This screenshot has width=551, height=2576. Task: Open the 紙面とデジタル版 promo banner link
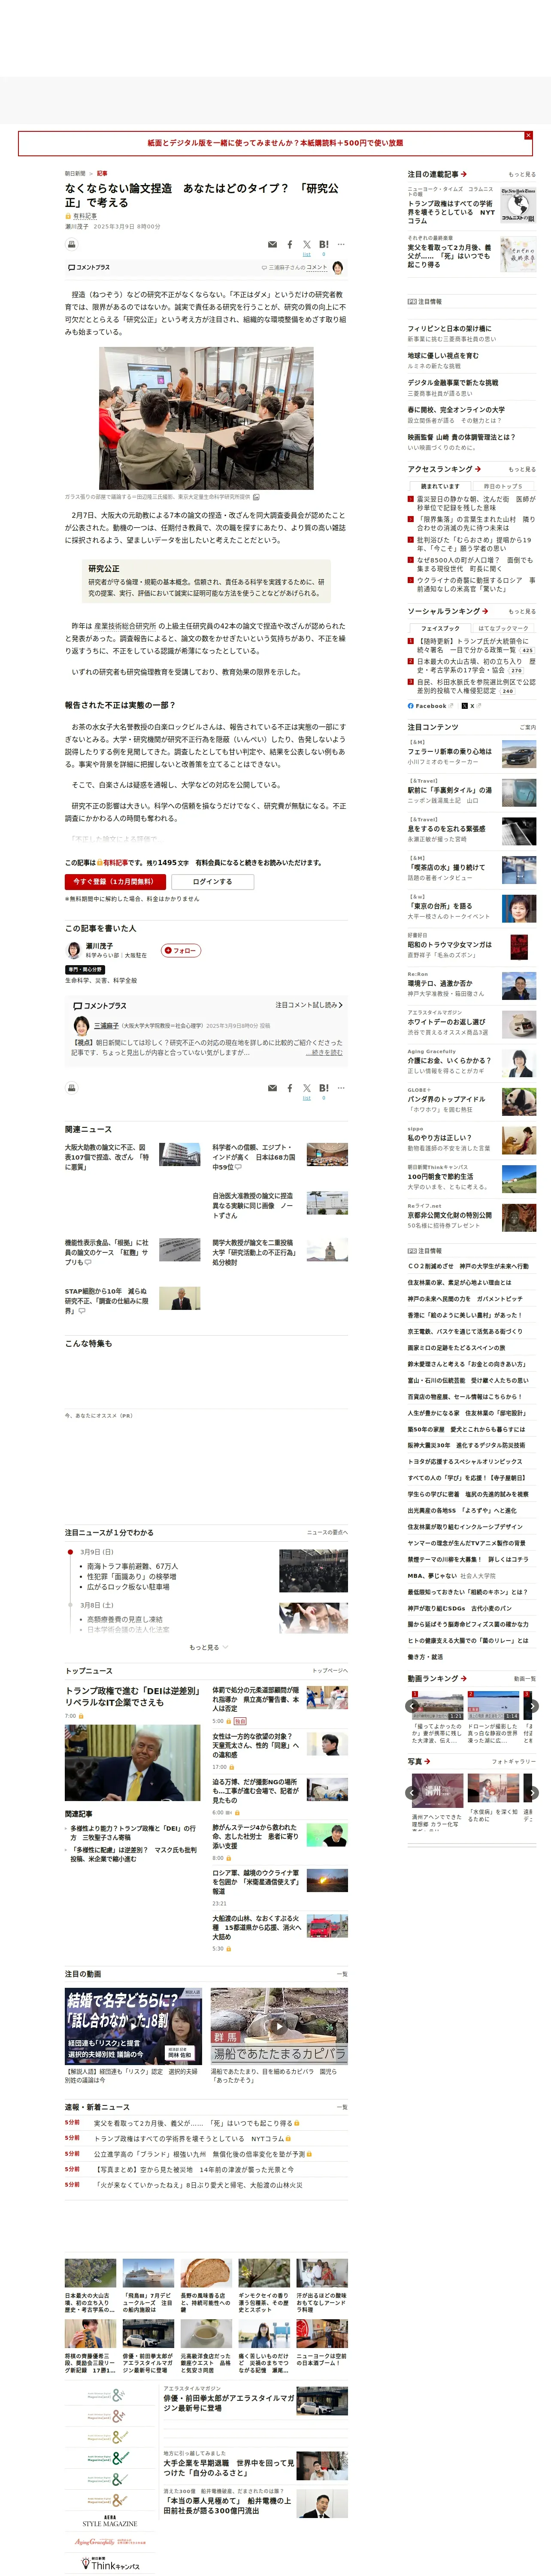(x=275, y=143)
